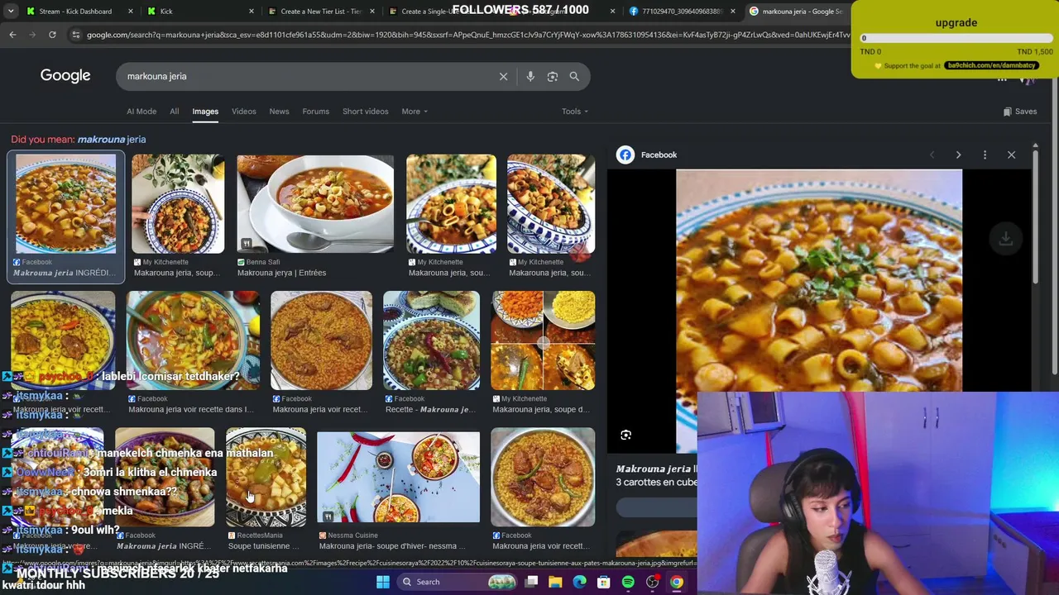1059x595 pixels.
Task: View site information in the address bar
Action: point(75,35)
